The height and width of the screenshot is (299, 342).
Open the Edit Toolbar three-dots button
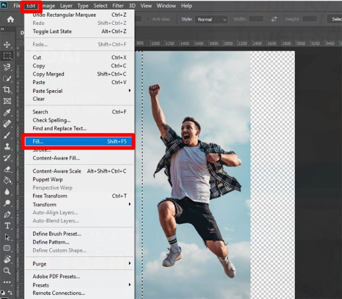click(x=7, y=282)
